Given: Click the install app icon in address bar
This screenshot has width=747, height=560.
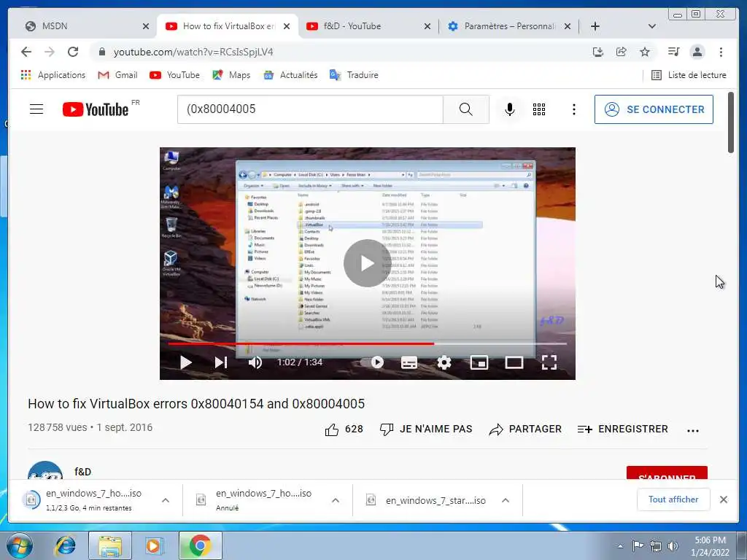Looking at the screenshot, I should click(598, 52).
